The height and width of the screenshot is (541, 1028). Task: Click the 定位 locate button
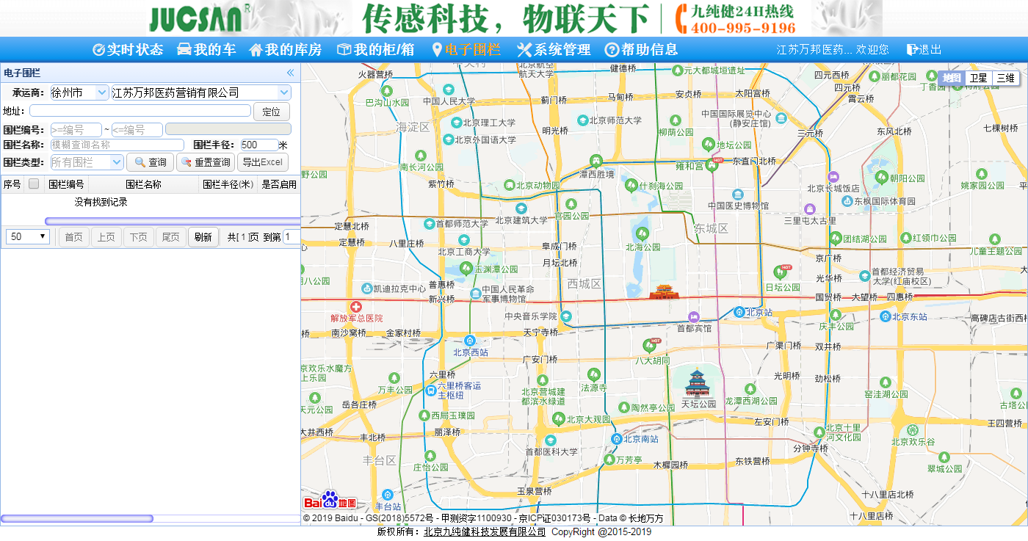271,112
